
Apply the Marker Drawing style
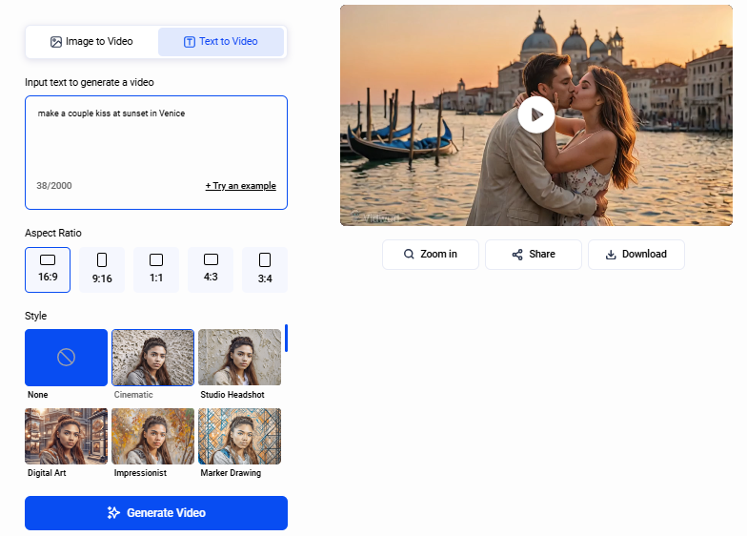click(239, 436)
